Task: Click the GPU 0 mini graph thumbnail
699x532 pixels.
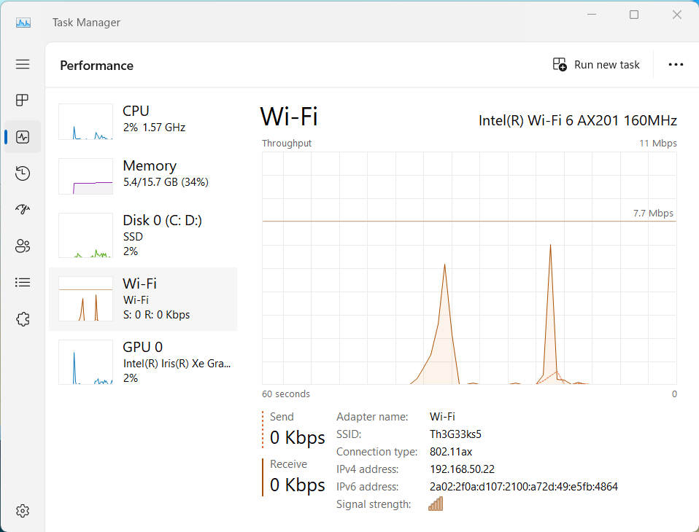Action: click(85, 362)
